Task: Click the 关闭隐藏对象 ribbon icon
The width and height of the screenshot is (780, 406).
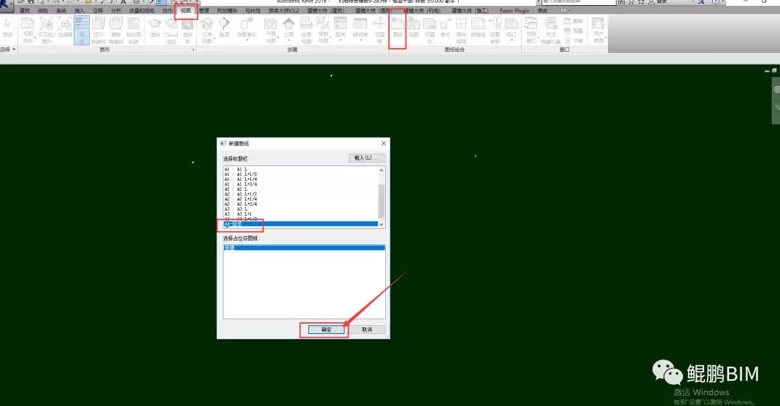Action: point(551,30)
